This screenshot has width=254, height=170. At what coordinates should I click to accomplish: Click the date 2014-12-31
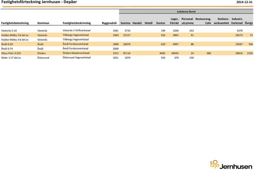coord(244,2)
